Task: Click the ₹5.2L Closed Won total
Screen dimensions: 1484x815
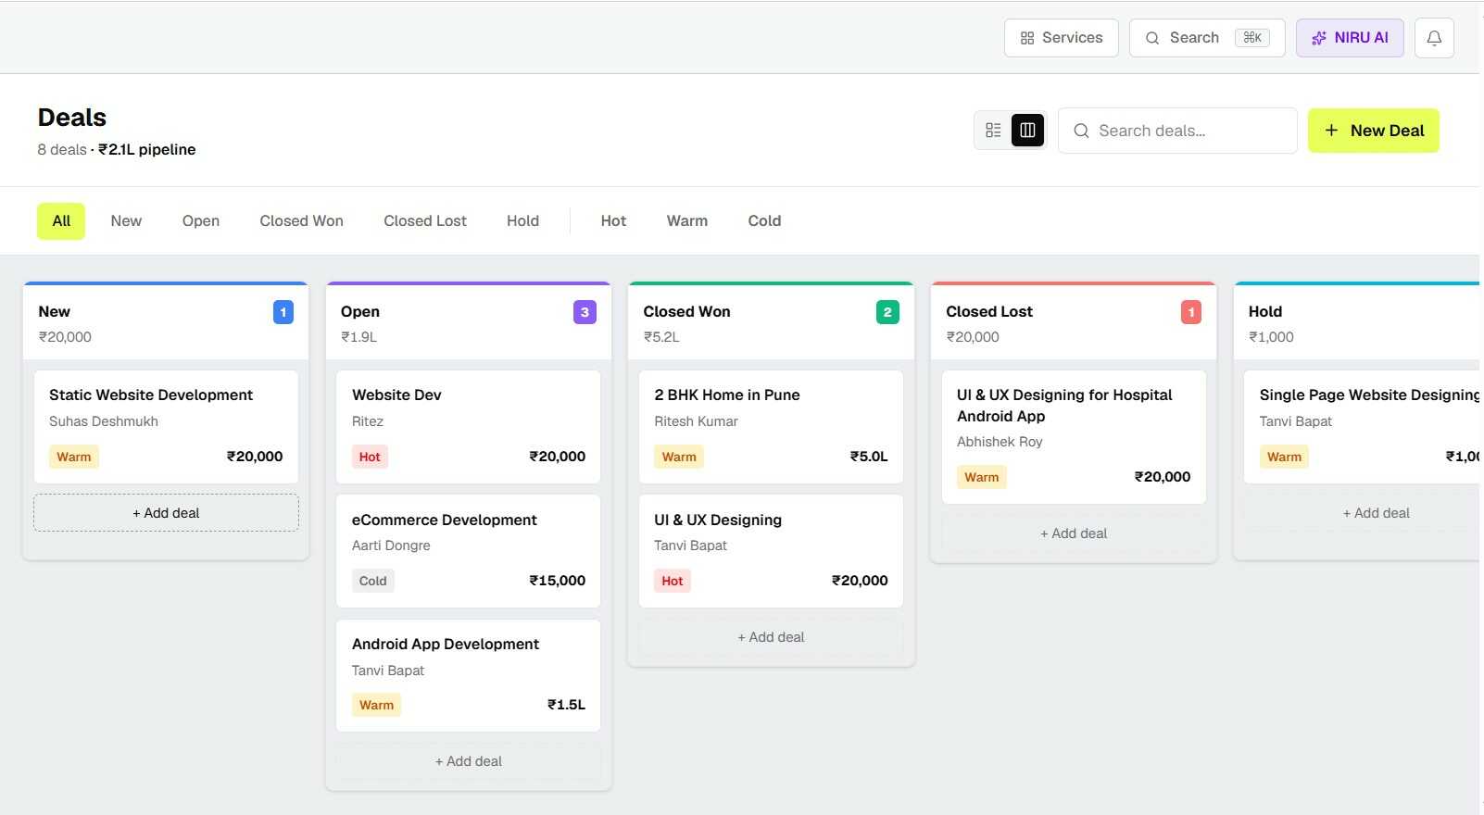Action: point(661,337)
